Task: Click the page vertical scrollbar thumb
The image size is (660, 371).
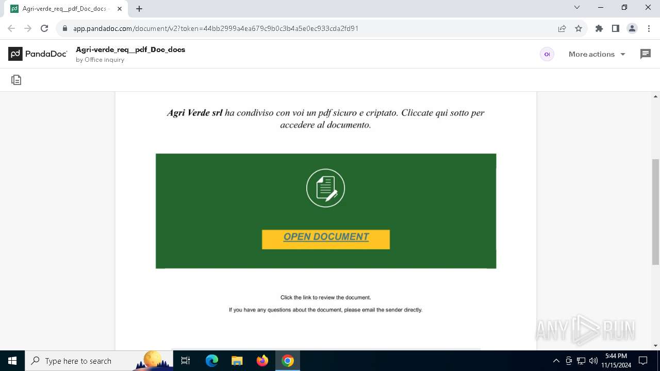Action: pyautogui.click(x=656, y=212)
